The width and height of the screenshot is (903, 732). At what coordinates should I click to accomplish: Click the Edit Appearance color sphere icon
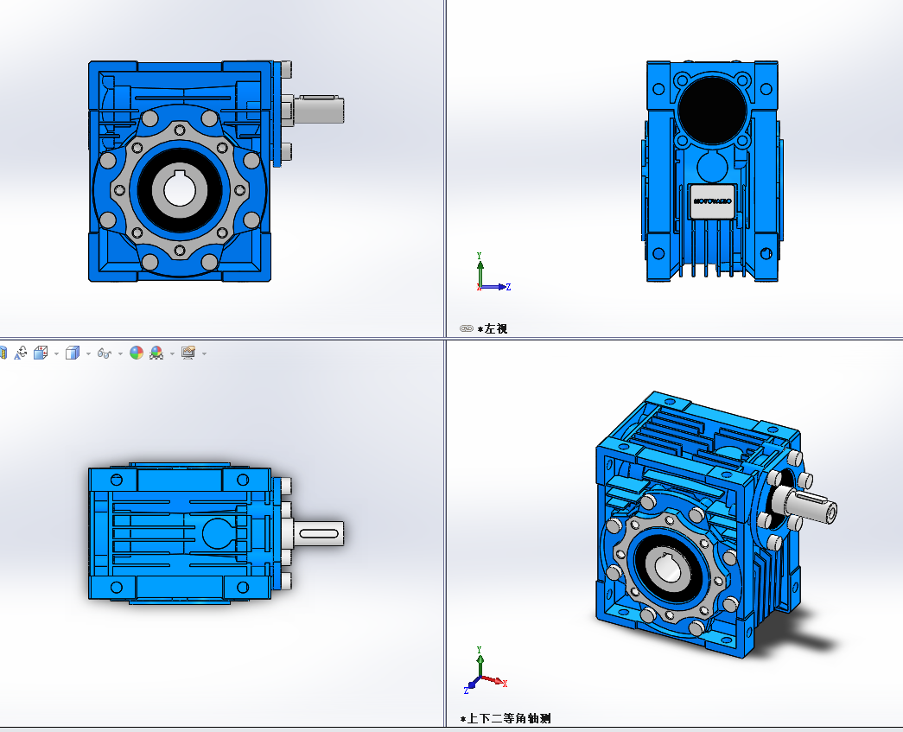137,353
